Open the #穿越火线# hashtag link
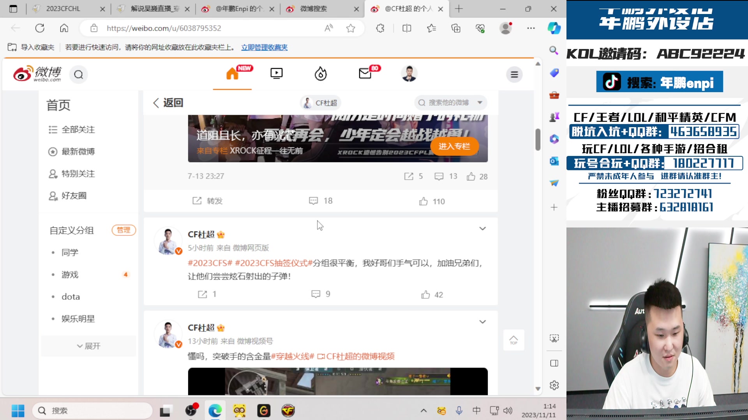Image resolution: width=748 pixels, height=420 pixels. click(293, 357)
